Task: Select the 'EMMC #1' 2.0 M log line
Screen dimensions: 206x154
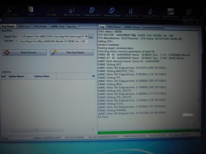Action: pyautogui.click(x=141, y=58)
